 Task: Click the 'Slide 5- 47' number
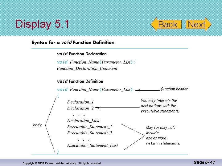click(x=204, y=163)
